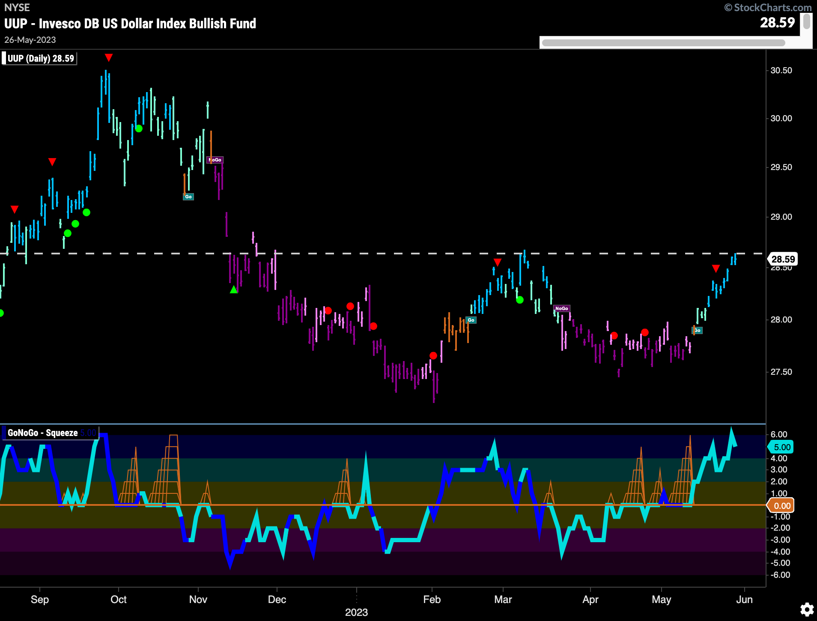Image resolution: width=817 pixels, height=621 pixels.
Task: Click the red dot in late April
Action: click(x=645, y=332)
